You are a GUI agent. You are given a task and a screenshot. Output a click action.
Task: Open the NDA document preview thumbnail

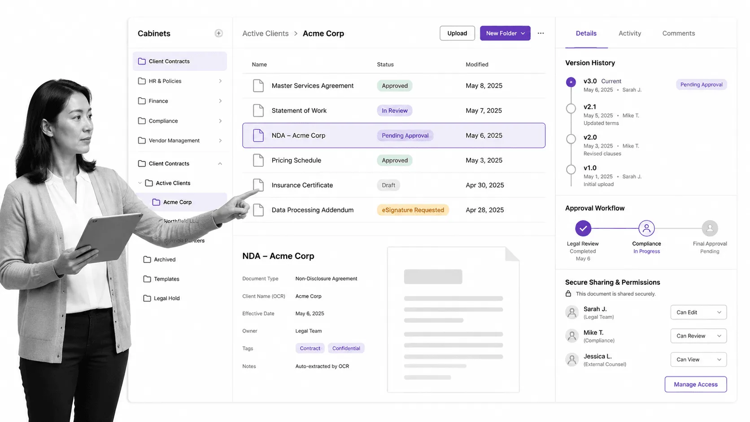click(x=453, y=320)
